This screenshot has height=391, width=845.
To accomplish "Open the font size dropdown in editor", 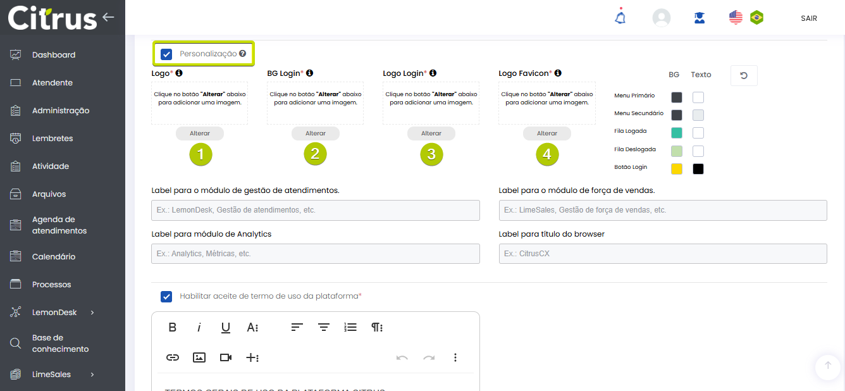I will coord(252,327).
